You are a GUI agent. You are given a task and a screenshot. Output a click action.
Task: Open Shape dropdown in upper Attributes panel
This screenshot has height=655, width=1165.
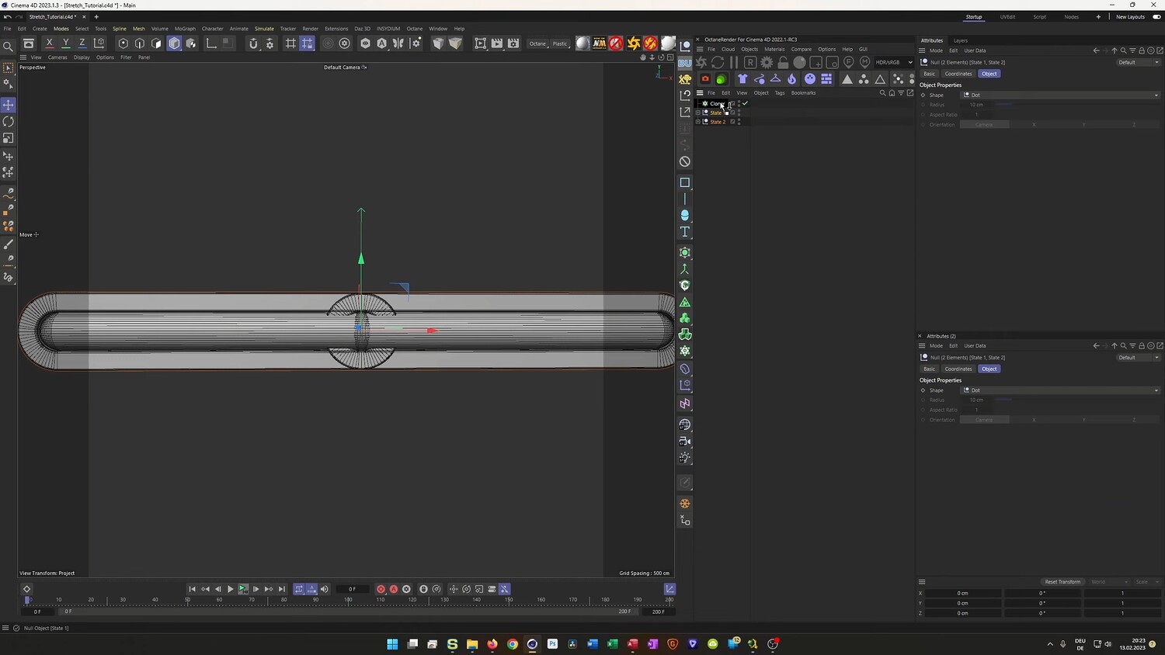coord(1061,95)
